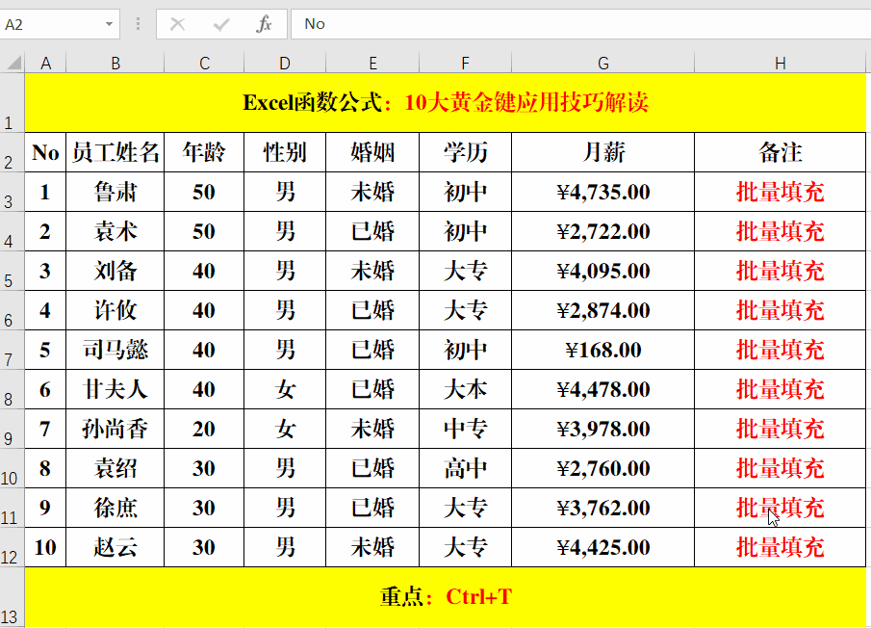The height and width of the screenshot is (628, 871).
Task: Click salary cell ¥2,760.00
Action: (602, 468)
